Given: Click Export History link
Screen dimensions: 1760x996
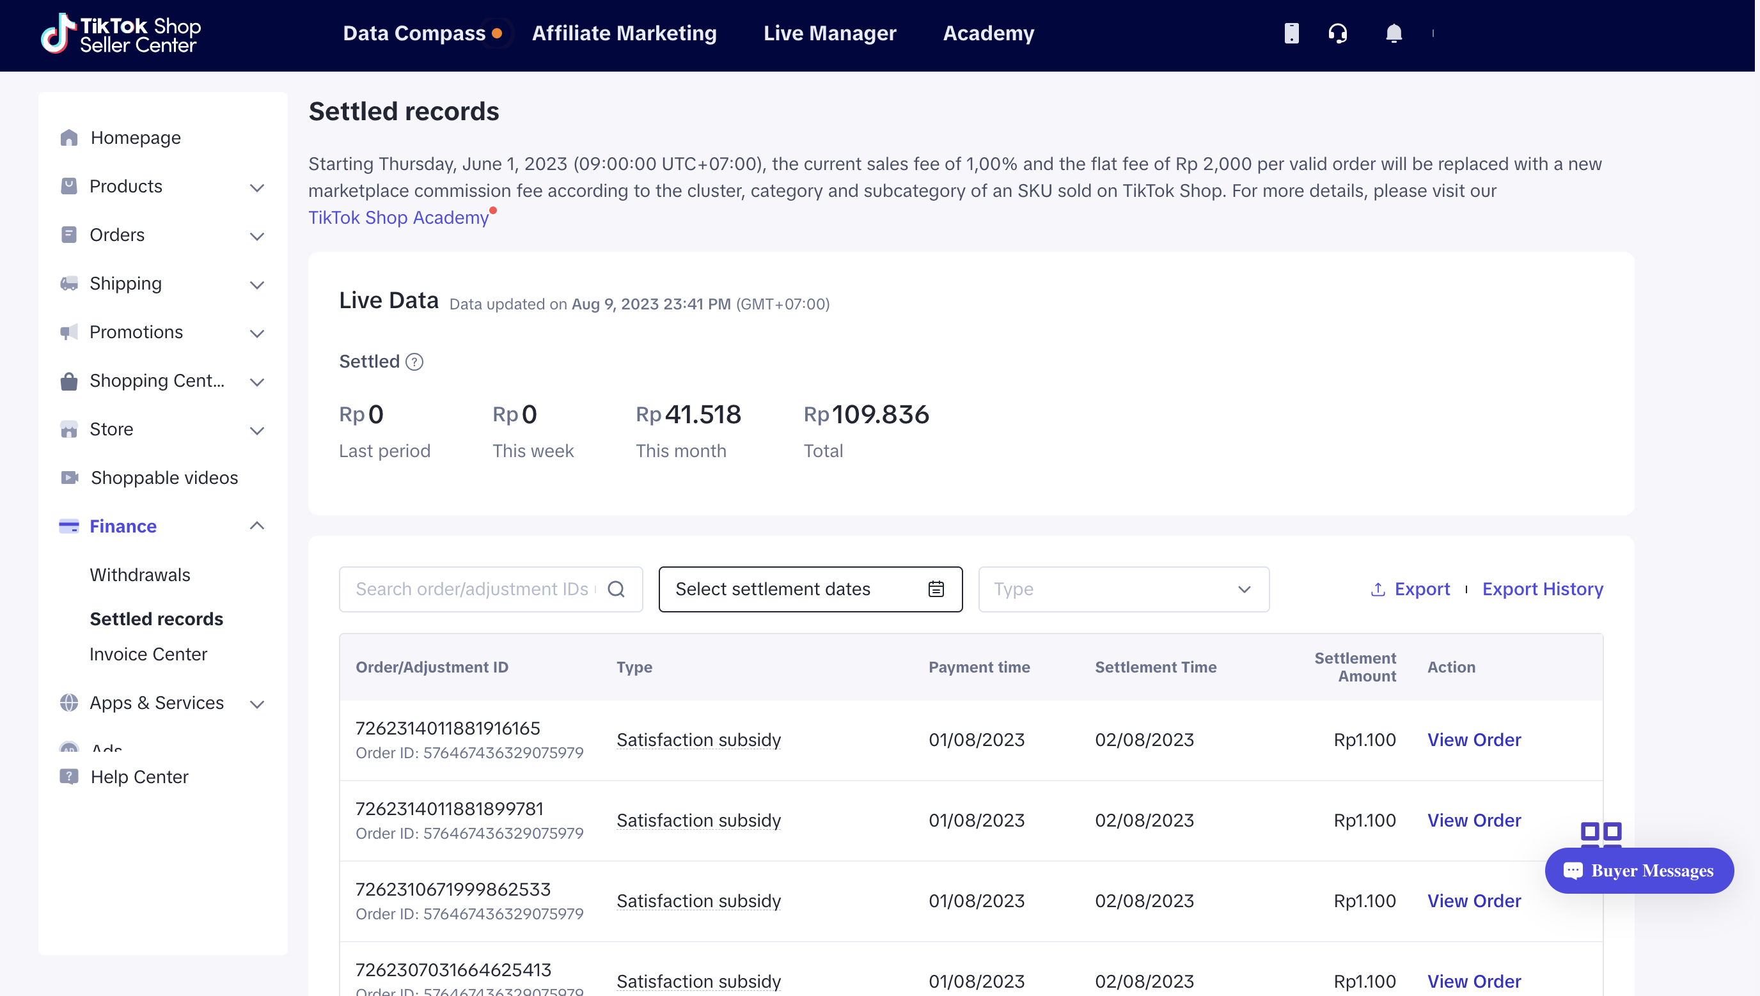Looking at the screenshot, I should tap(1543, 589).
